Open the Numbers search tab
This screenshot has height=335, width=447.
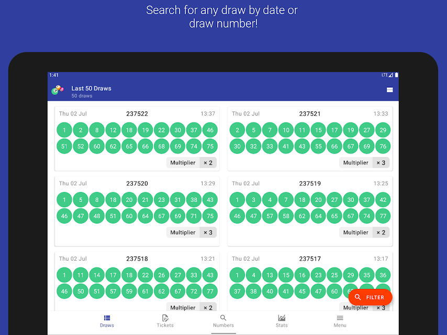pyautogui.click(x=223, y=321)
